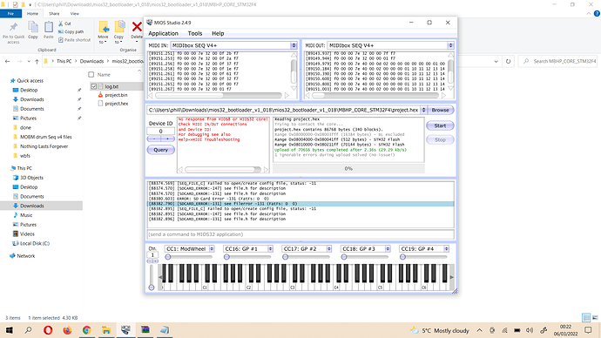The height and width of the screenshot is (338, 601).
Task: Open the Application menu in MIOS Studio
Action: (x=163, y=33)
